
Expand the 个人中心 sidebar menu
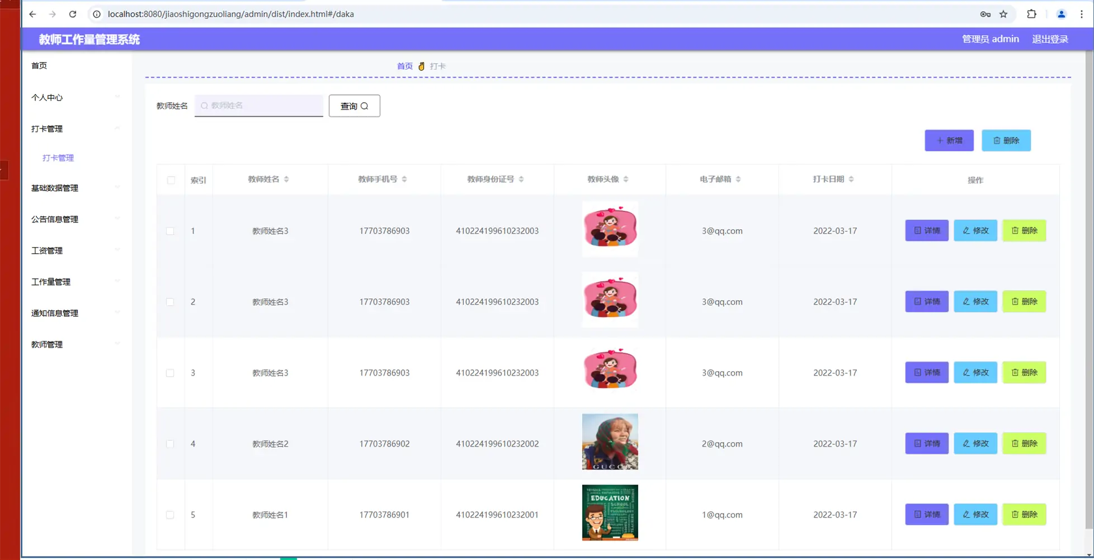point(76,97)
